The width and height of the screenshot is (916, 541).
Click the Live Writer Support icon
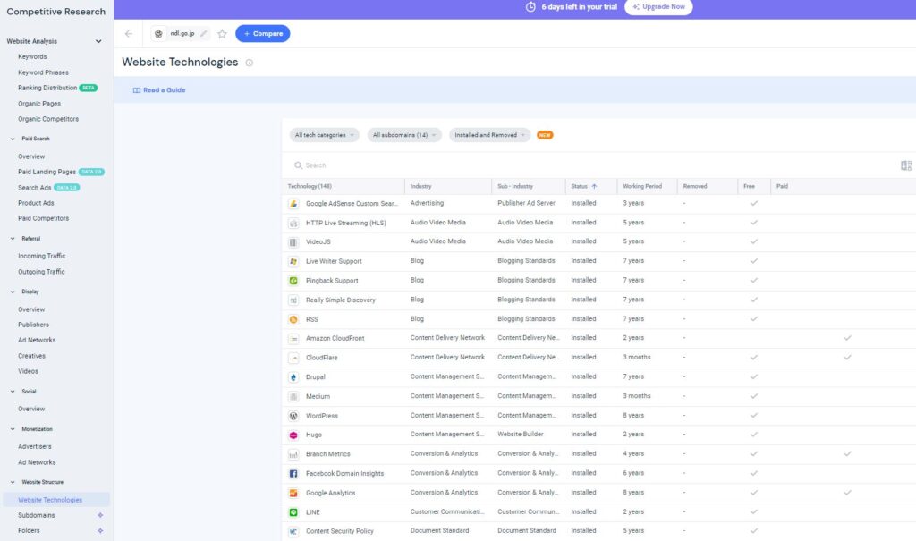pyautogui.click(x=293, y=262)
